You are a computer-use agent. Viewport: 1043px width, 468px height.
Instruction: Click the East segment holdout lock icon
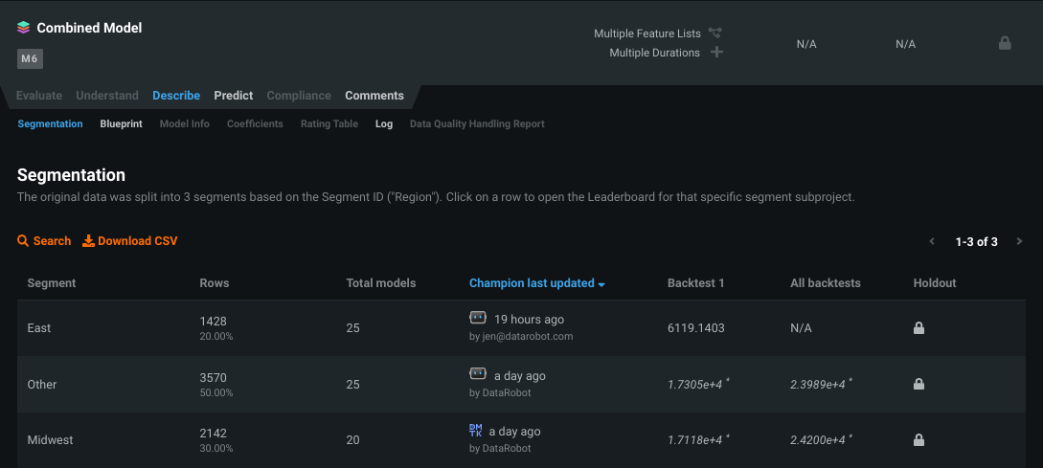click(918, 328)
